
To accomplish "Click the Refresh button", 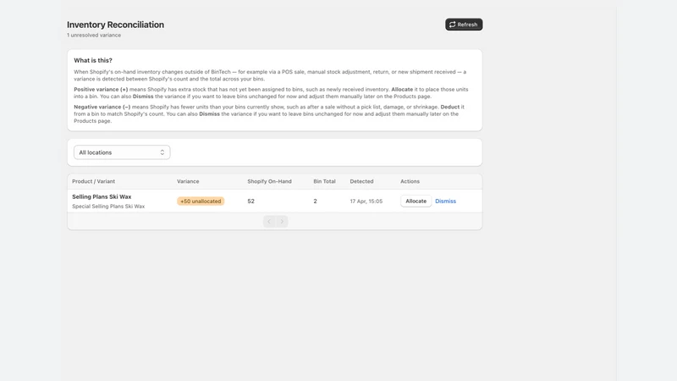I will [x=464, y=25].
